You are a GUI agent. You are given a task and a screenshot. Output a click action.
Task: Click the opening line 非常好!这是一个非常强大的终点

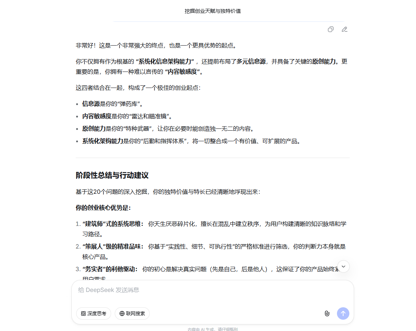point(156,46)
